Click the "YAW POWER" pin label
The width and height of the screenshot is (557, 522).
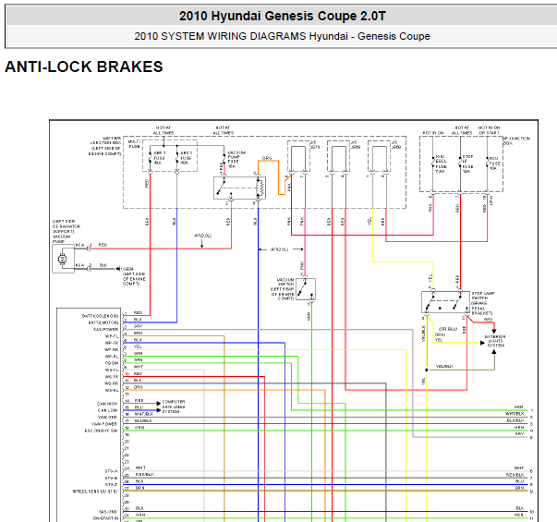point(104,424)
